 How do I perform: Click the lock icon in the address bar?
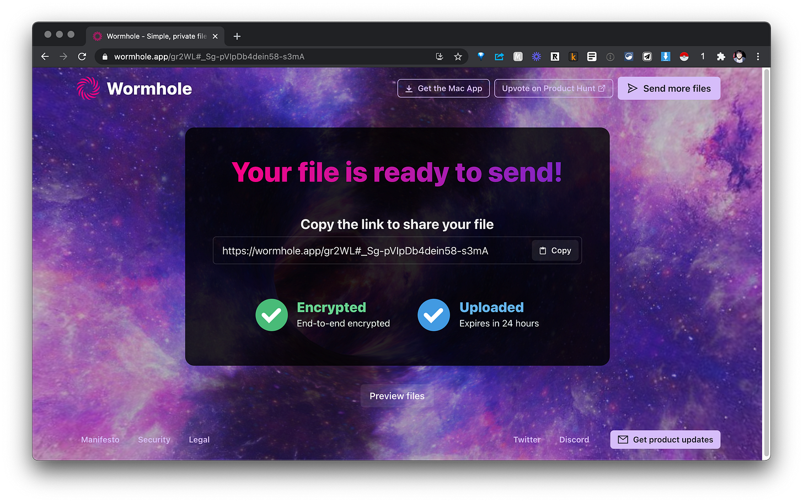[x=105, y=56]
